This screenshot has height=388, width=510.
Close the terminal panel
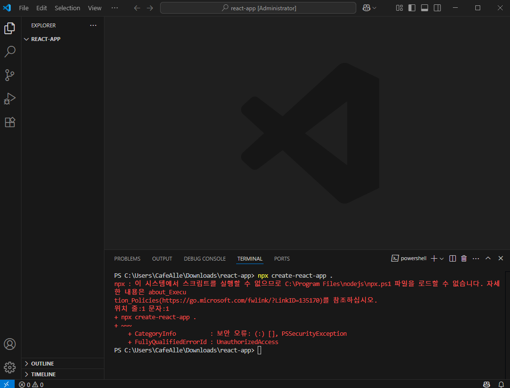point(501,258)
